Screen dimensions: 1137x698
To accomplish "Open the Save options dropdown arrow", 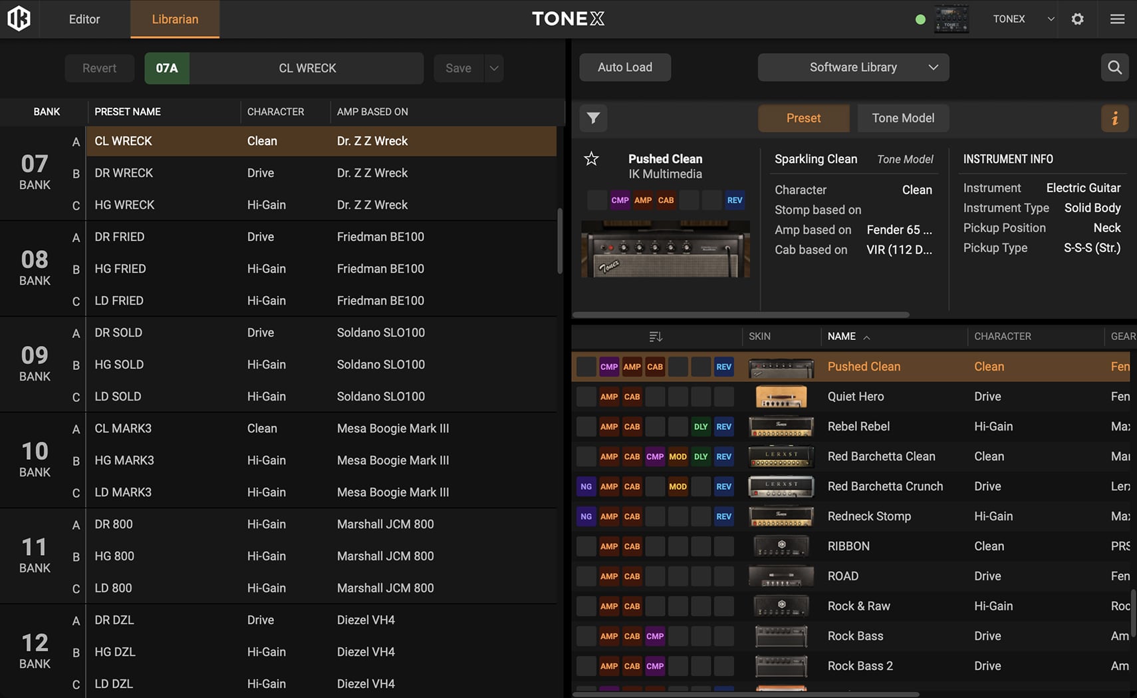I will [x=494, y=68].
